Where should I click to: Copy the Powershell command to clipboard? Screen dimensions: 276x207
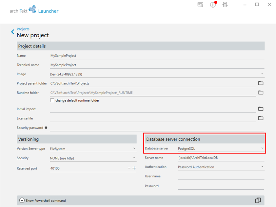[x=258, y=200]
